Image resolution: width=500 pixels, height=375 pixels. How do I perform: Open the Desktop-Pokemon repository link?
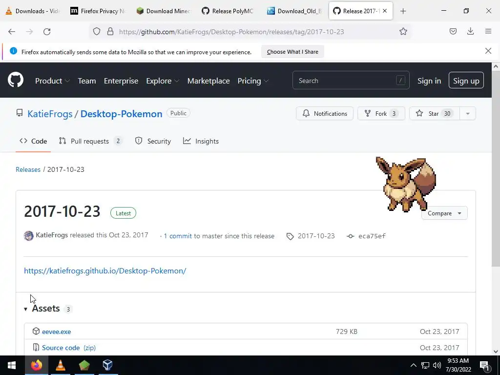point(121,114)
